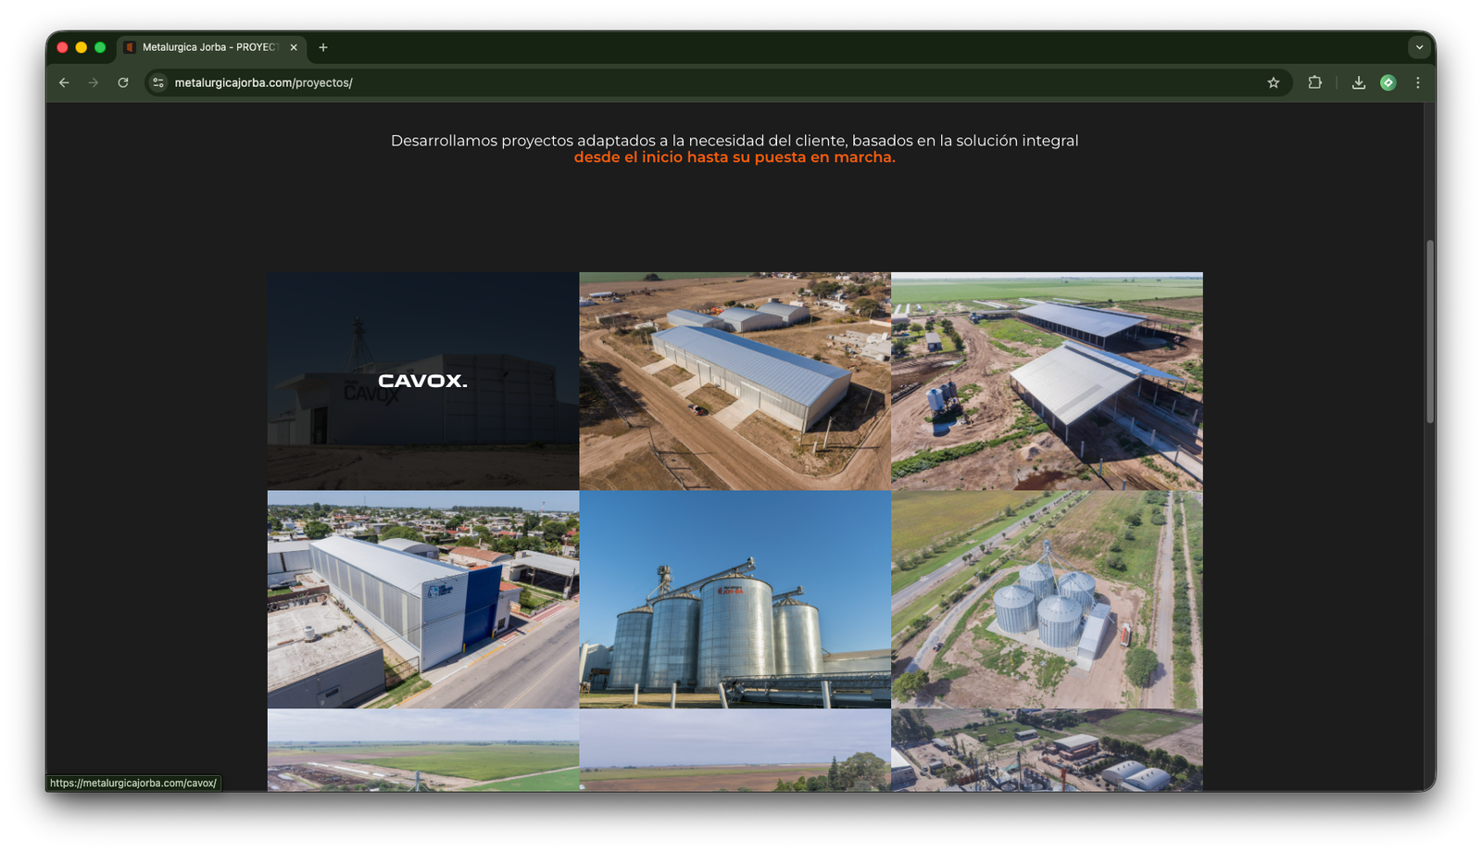Open the CAVOX project tile
Screen dimensions: 1482x852
(x=422, y=381)
